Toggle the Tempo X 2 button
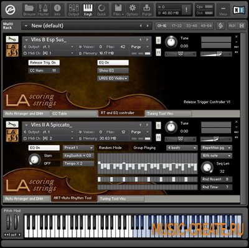This screenshot has width=249, height=248. 78,163
